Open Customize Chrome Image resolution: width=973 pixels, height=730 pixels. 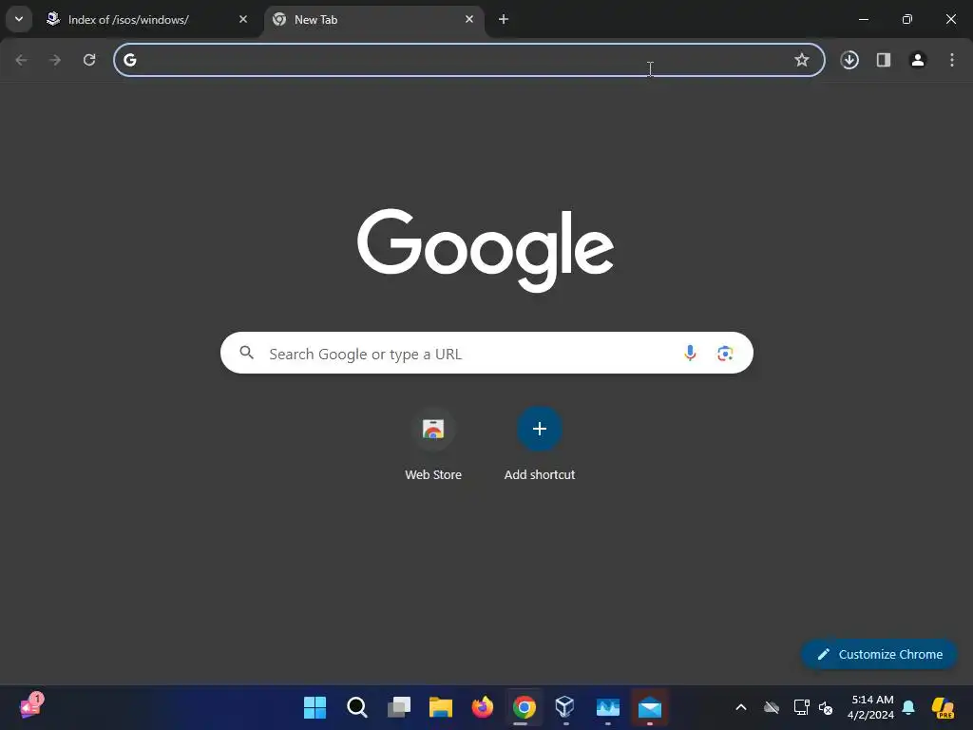879,654
